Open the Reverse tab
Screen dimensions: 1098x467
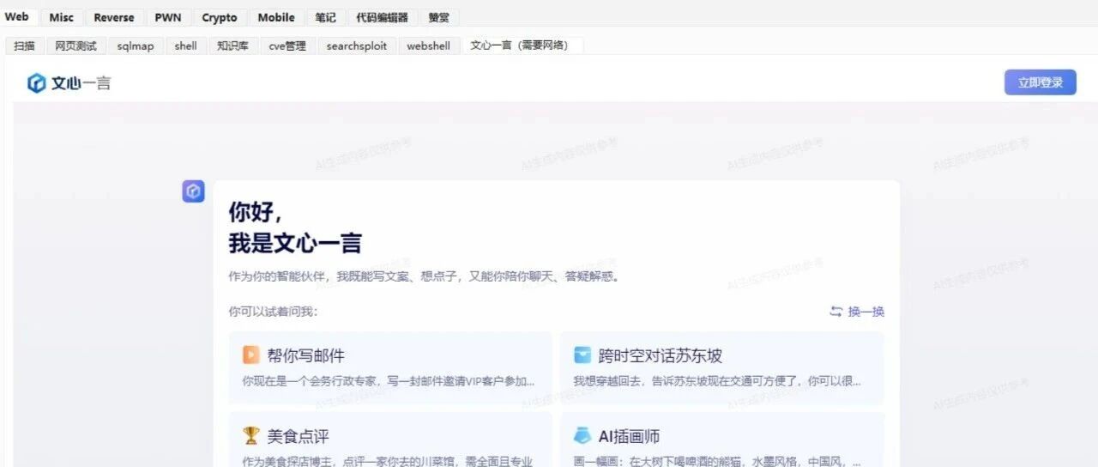point(114,17)
